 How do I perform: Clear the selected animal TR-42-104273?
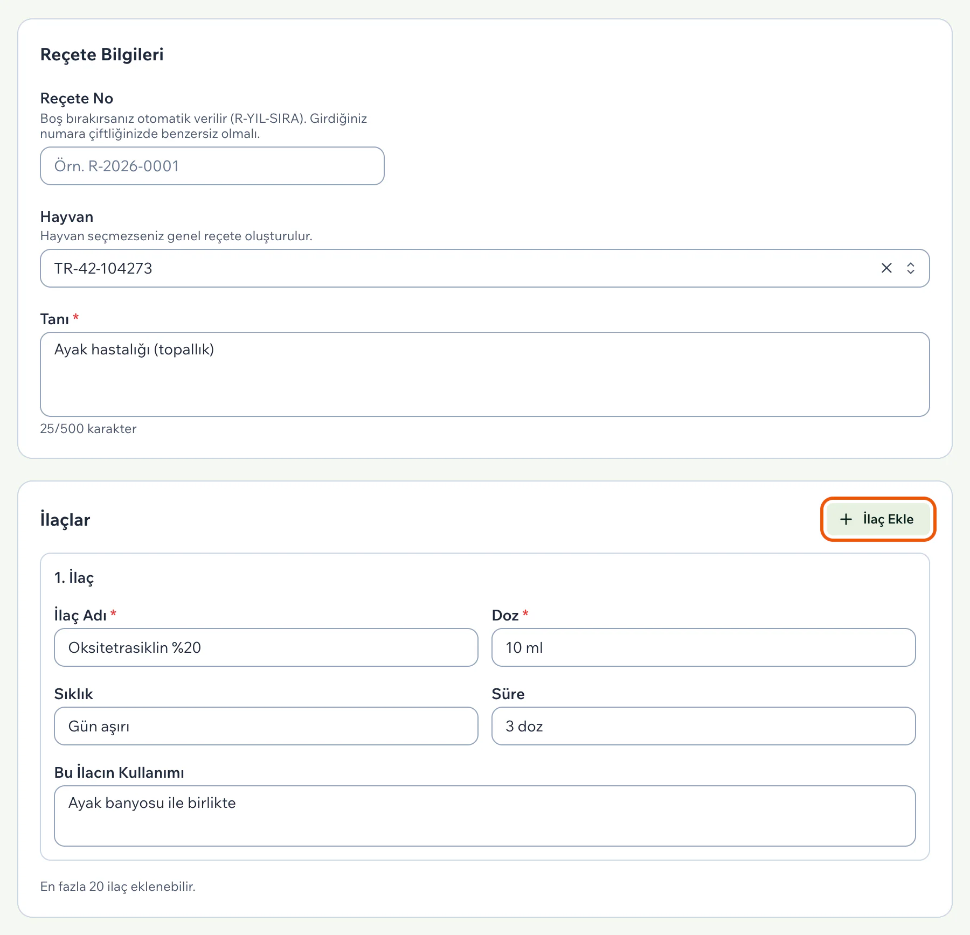(x=886, y=268)
